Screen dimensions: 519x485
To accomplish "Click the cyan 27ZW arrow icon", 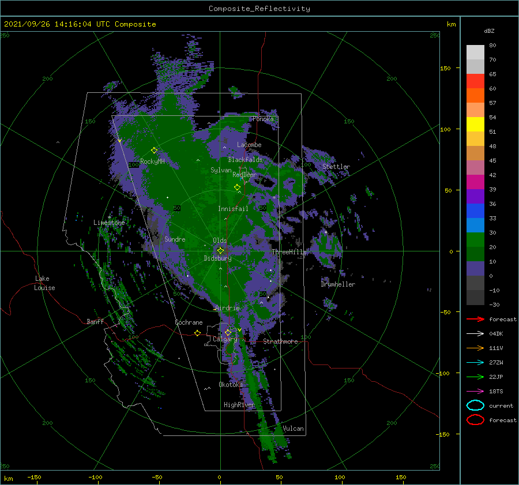I will click(x=475, y=363).
